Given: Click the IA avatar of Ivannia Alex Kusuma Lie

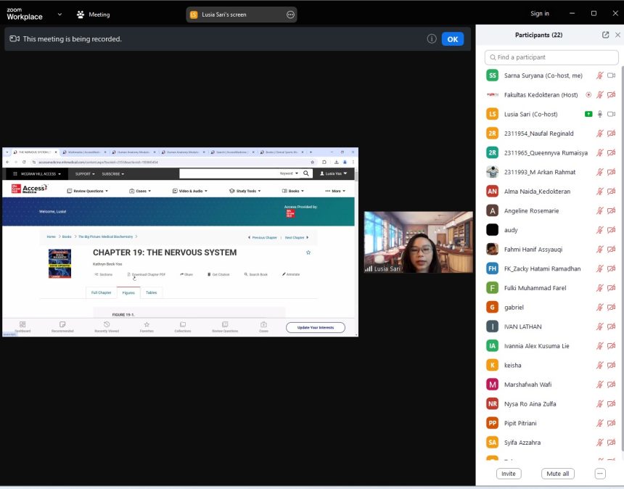Looking at the screenshot, I should click(492, 346).
